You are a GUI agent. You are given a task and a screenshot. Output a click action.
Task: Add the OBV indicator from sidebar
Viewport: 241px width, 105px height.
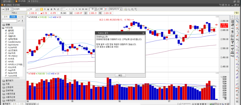(232, 46)
